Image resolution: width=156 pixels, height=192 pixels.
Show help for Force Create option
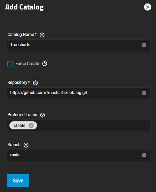click(x=45, y=64)
